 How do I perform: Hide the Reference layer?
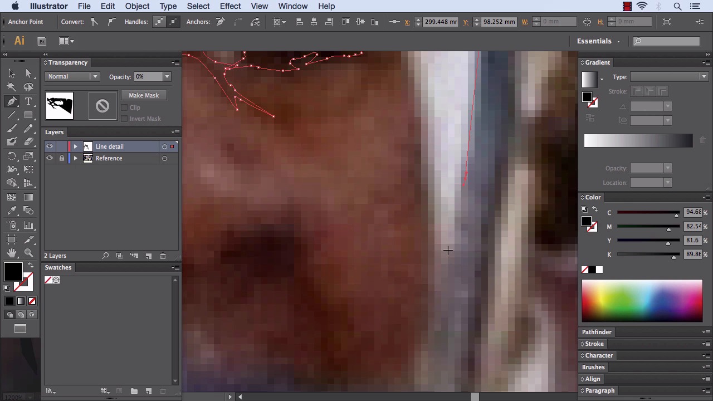[x=50, y=158]
